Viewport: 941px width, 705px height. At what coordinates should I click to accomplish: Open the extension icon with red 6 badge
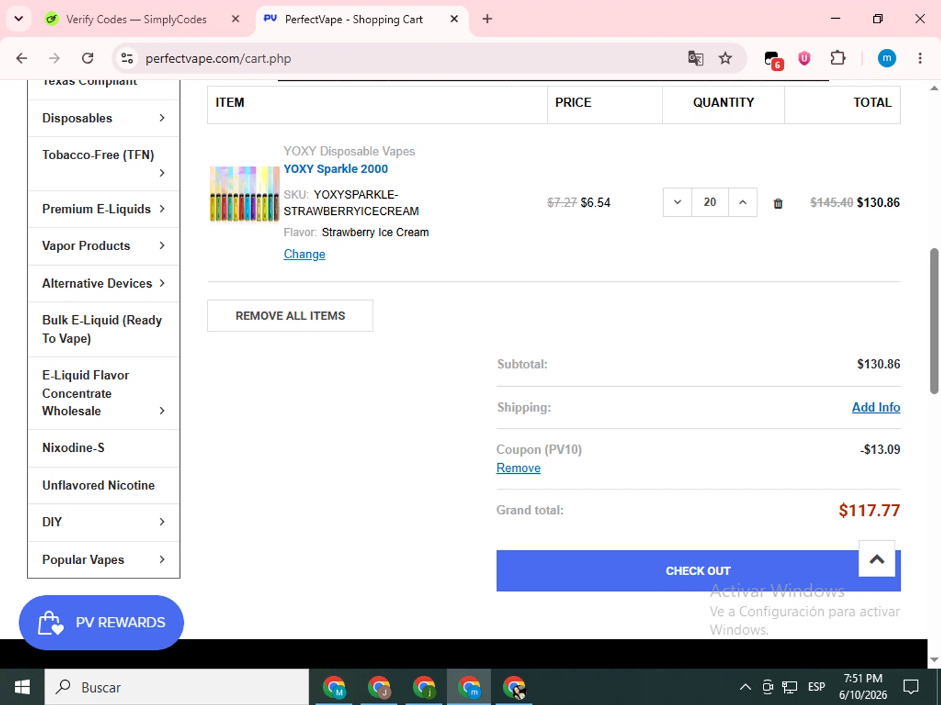click(x=773, y=60)
